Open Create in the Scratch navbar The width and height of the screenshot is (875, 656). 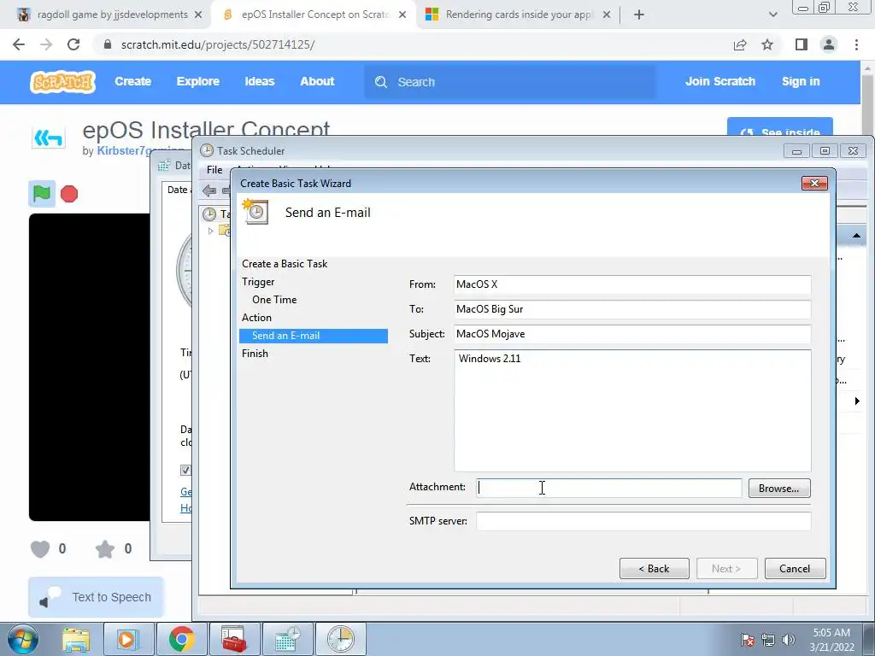point(132,81)
